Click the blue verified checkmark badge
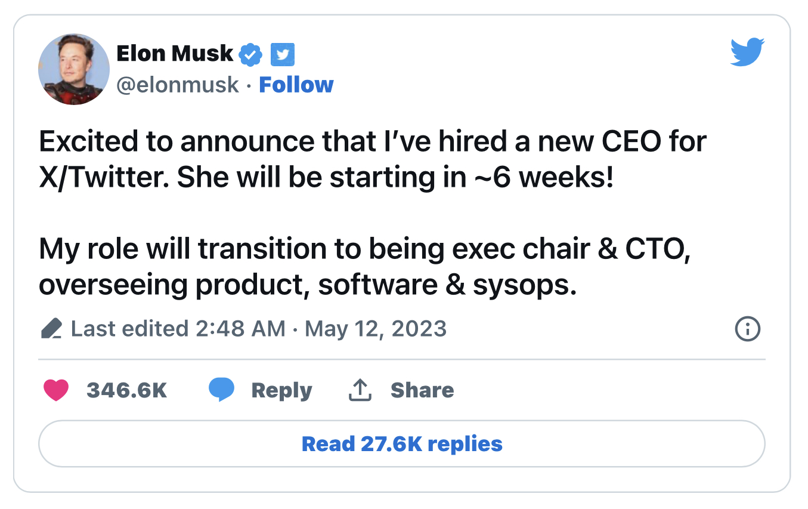Screen dimensions: 808x509 click(x=250, y=55)
